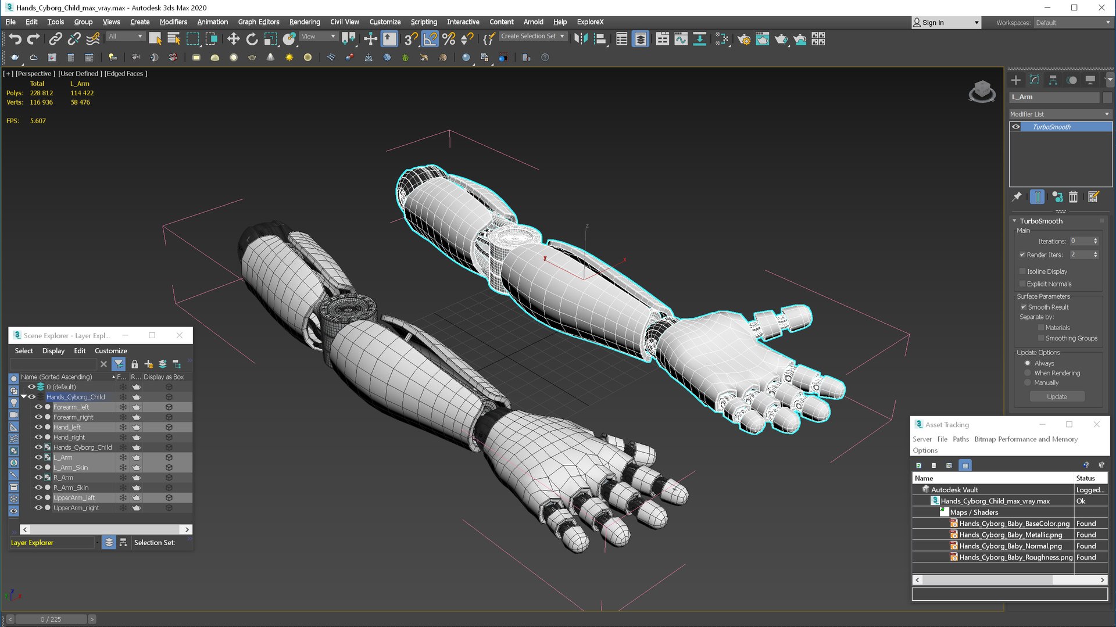Toggle the Percent Snap icon
This screenshot has height=627, width=1116.
pos(449,39)
